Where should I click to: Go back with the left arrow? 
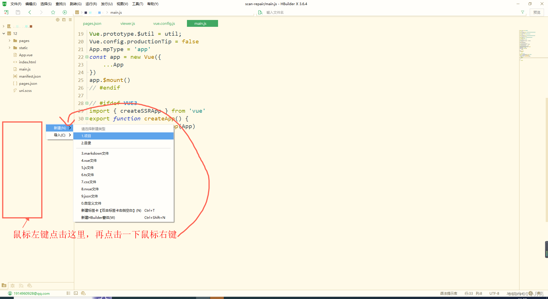[x=30, y=12]
